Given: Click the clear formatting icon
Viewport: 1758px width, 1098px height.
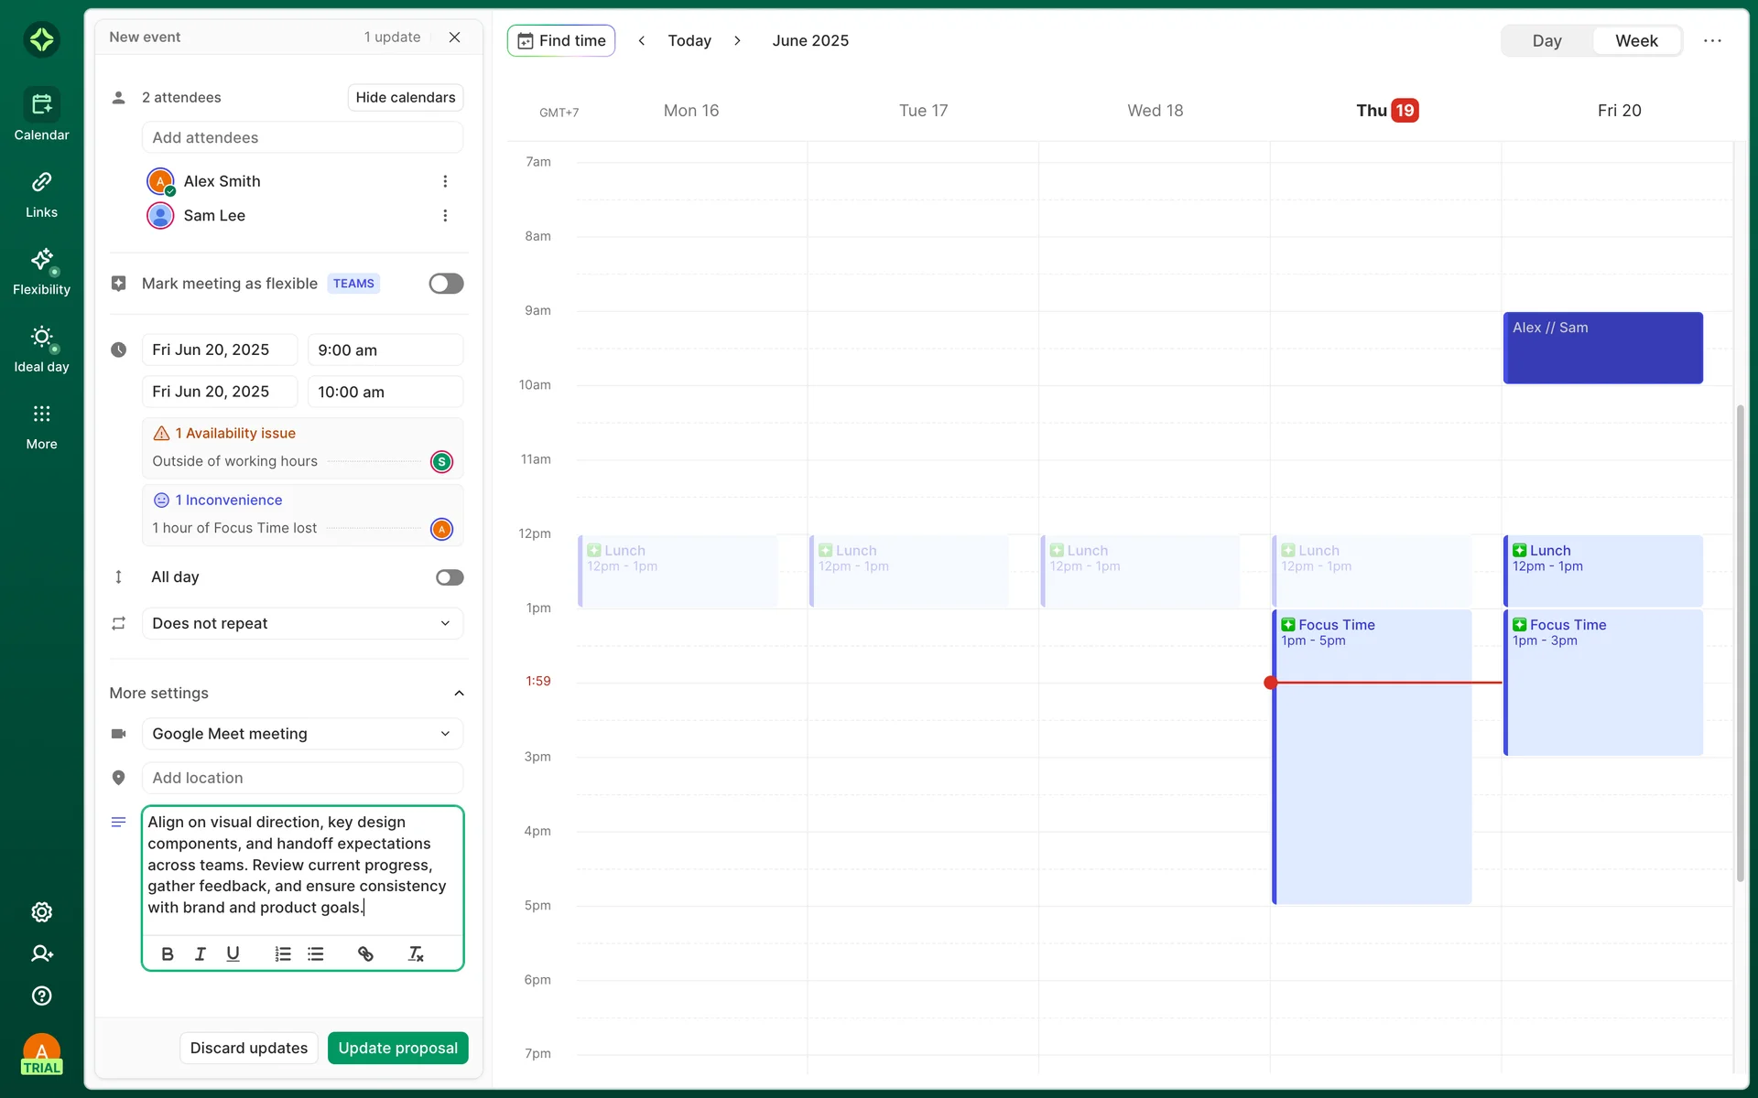Looking at the screenshot, I should [x=416, y=954].
